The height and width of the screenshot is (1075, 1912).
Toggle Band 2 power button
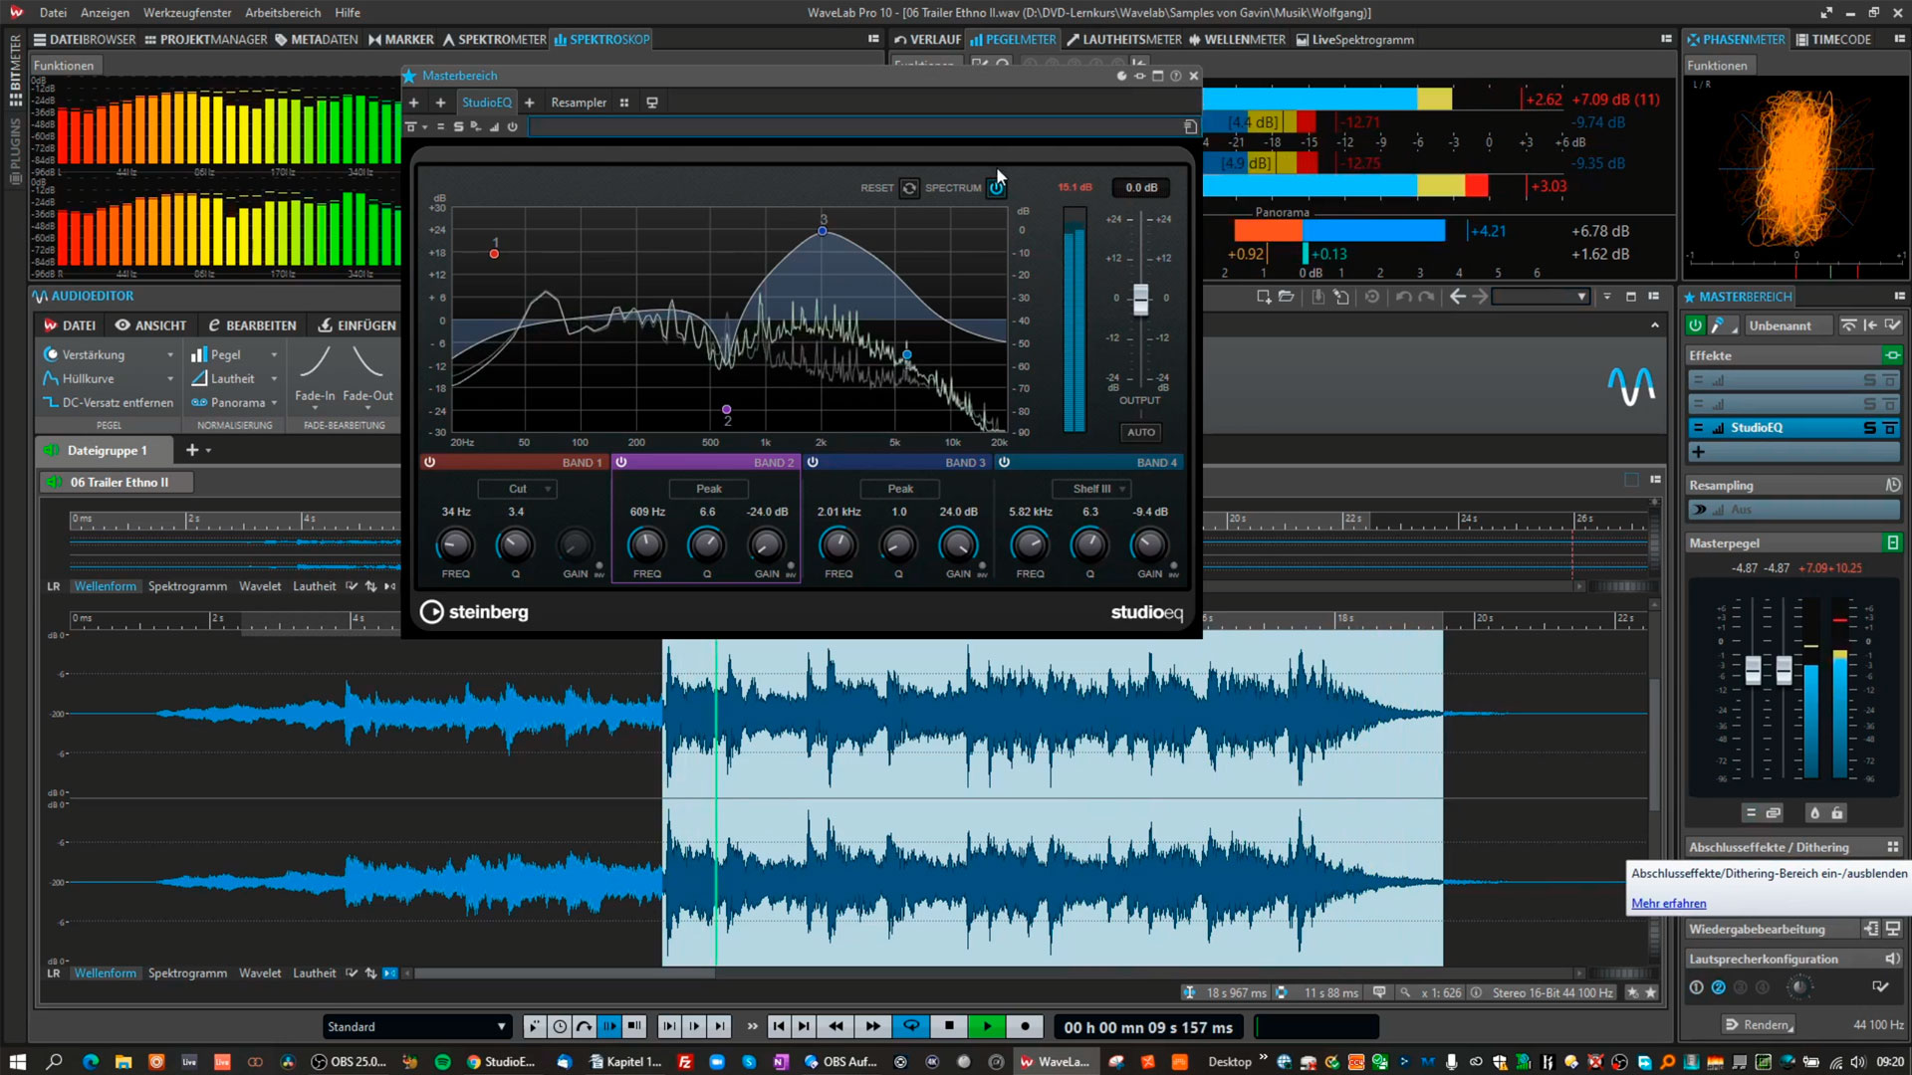[620, 463]
